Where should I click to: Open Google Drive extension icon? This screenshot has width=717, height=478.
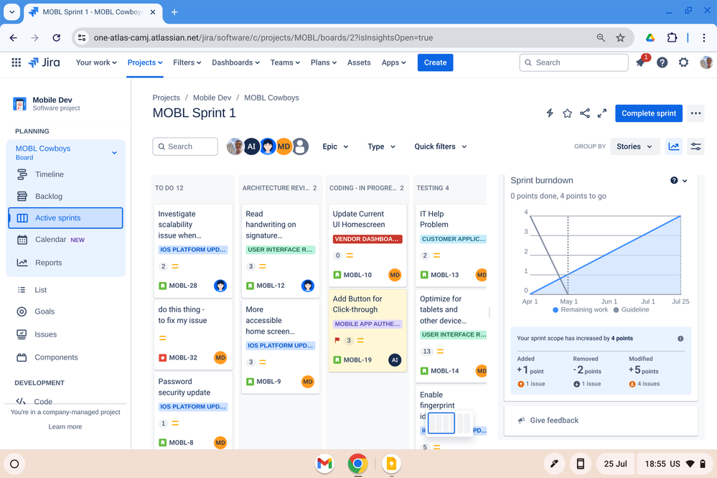coord(650,37)
